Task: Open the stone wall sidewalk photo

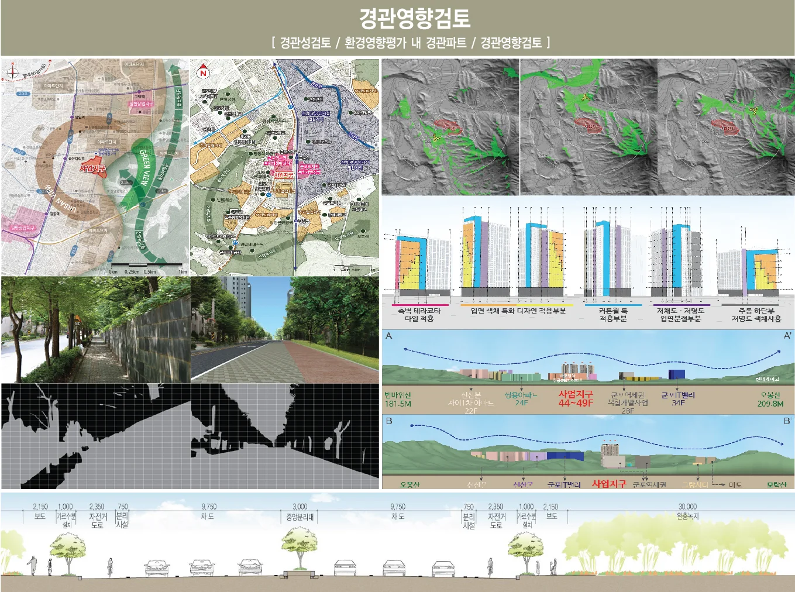Action: coord(95,330)
